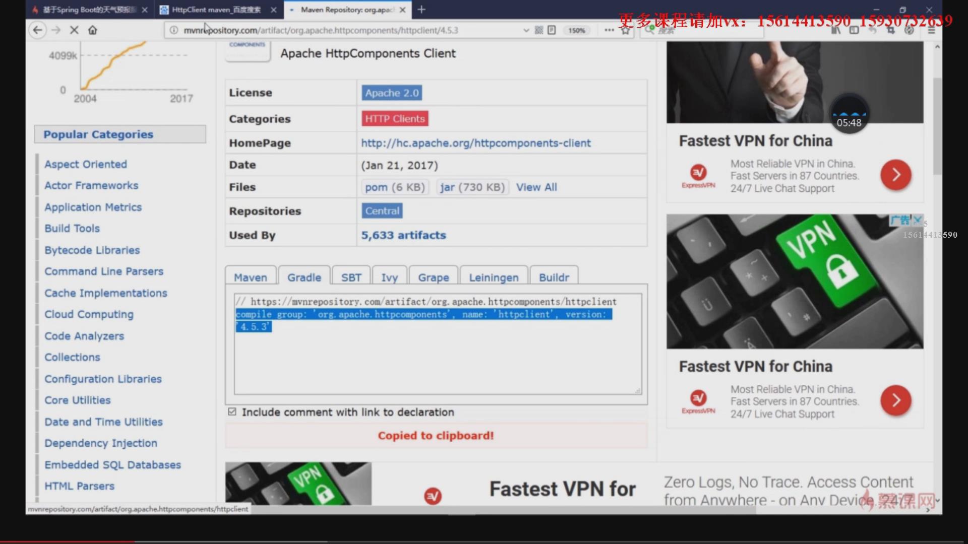Click the browser back arrow button

pos(38,30)
